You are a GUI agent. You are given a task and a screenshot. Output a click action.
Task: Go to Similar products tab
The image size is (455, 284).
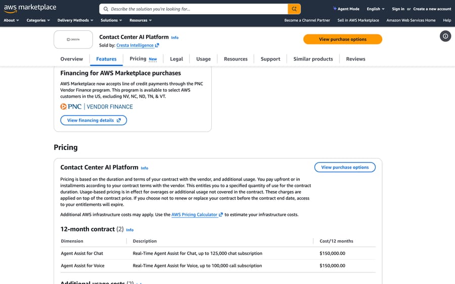(313, 59)
